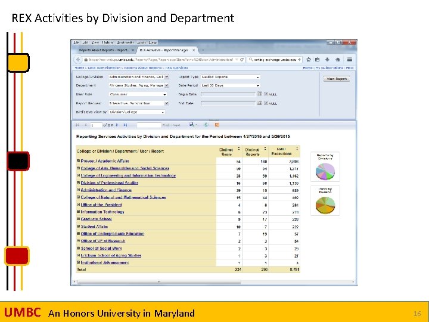Toggle the End Date NULL checkbox
429x322 pixels.
(266, 103)
